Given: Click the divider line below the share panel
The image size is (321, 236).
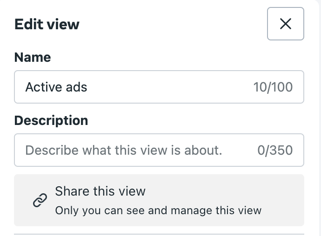Looking at the screenshot, I should tap(159, 234).
